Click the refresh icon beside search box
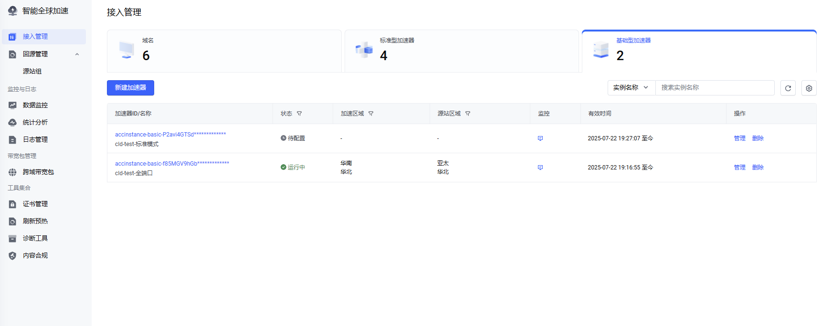This screenshot has height=326, width=821. [x=788, y=88]
